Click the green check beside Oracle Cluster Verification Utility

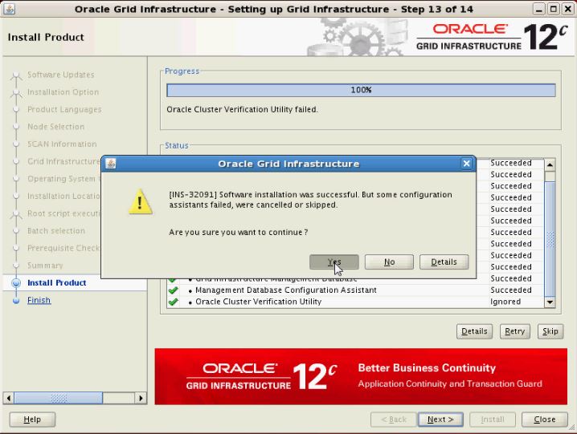(x=173, y=302)
